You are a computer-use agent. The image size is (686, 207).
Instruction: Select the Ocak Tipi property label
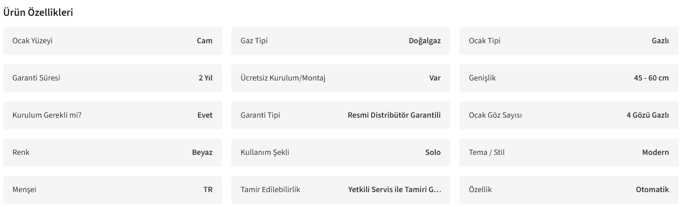click(x=484, y=40)
